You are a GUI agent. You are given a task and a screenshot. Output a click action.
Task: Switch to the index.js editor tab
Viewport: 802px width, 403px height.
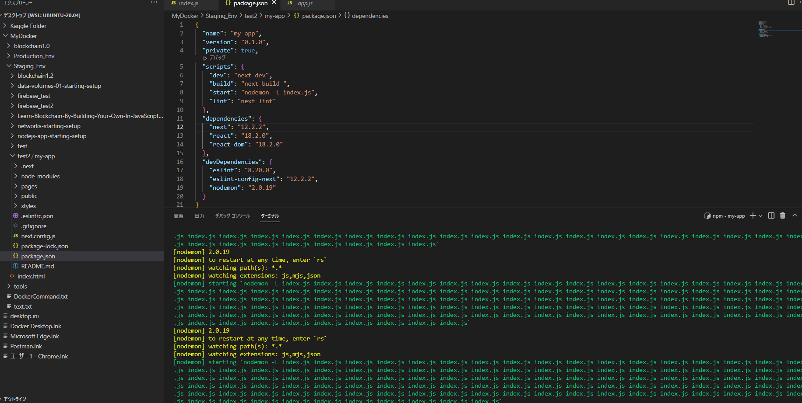point(188,3)
